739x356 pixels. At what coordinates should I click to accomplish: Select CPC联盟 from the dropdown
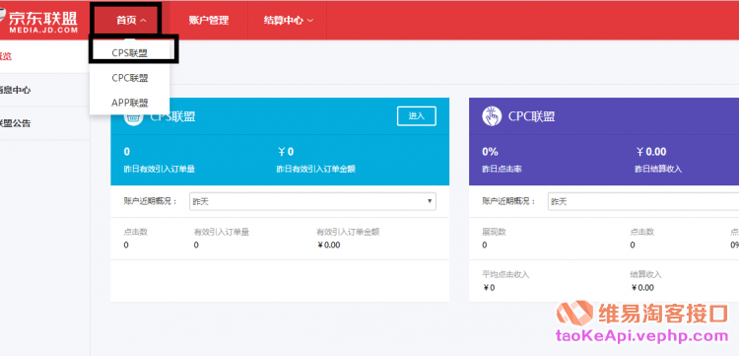point(130,78)
